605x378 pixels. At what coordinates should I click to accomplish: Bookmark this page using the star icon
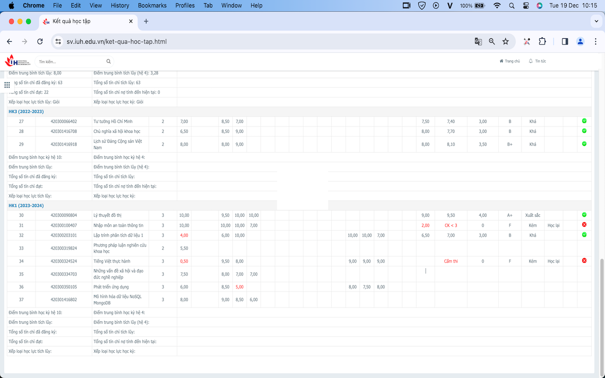click(506, 42)
